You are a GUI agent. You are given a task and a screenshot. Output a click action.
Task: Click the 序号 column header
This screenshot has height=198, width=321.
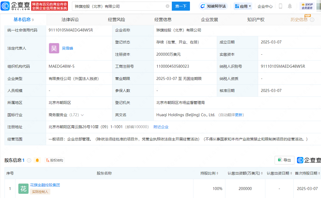coord(10,173)
